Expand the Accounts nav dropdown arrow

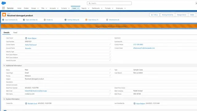58,8
